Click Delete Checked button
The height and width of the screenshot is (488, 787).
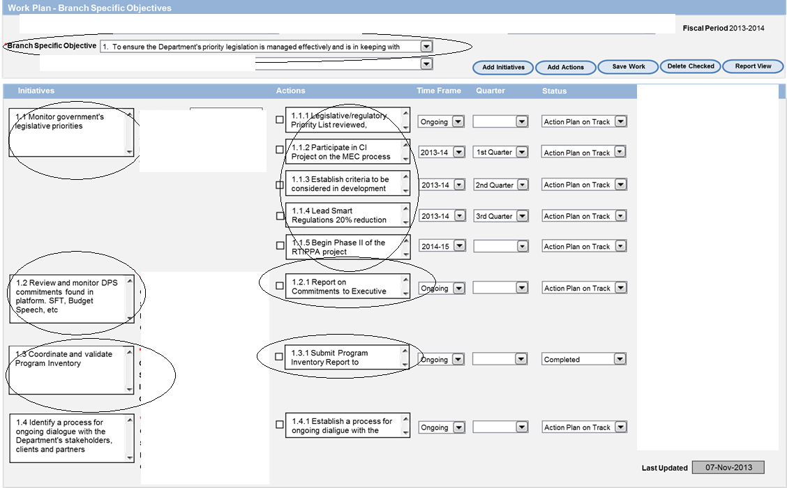pyautogui.click(x=690, y=67)
